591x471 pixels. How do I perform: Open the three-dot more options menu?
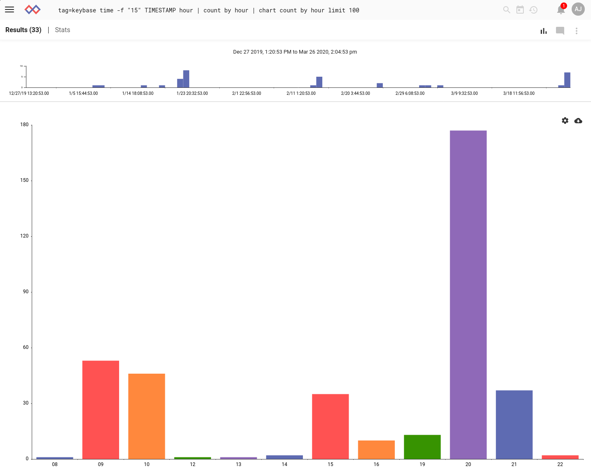pyautogui.click(x=577, y=31)
